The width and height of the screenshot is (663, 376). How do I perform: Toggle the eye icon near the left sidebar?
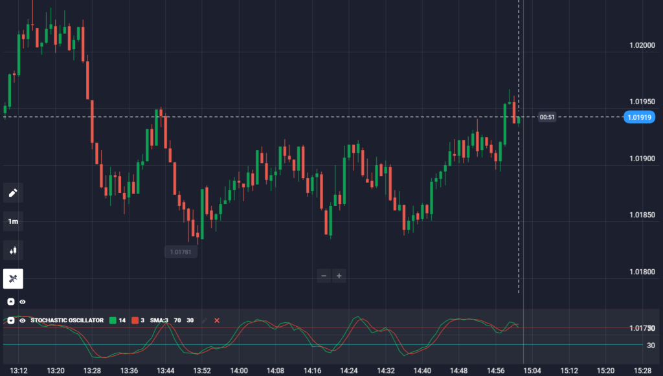pyautogui.click(x=22, y=302)
